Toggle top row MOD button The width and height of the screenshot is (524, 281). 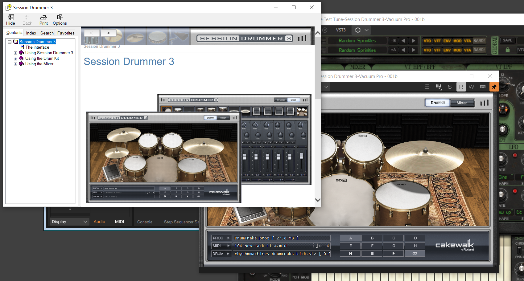[x=457, y=41]
